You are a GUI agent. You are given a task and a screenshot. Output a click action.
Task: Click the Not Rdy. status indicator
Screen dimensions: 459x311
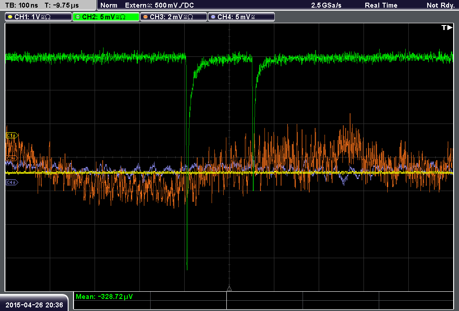[441, 5]
